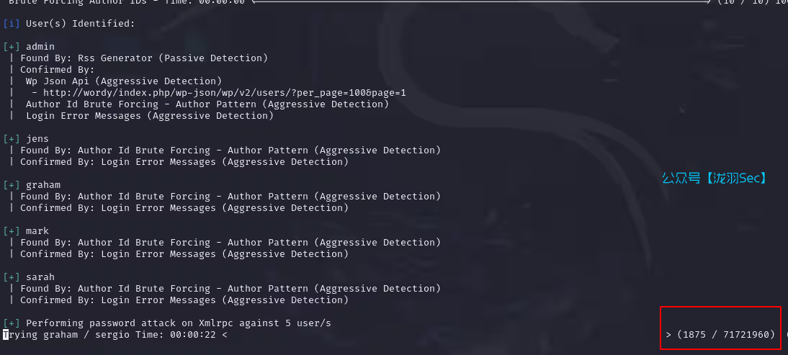788x355 pixels.
Task: Click the blue [i] info marker
Action: [x=12, y=24]
